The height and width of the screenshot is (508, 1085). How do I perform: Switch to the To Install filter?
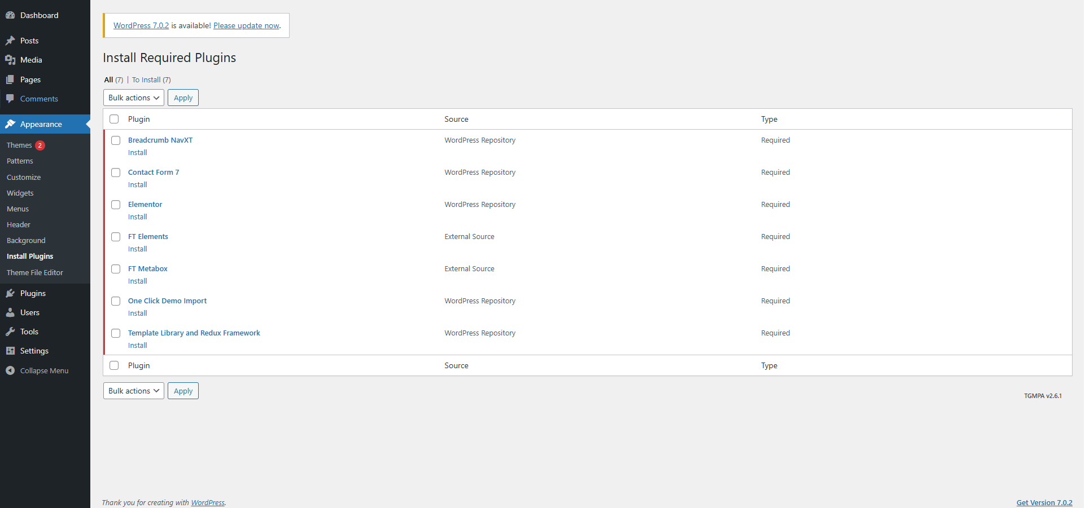(151, 80)
